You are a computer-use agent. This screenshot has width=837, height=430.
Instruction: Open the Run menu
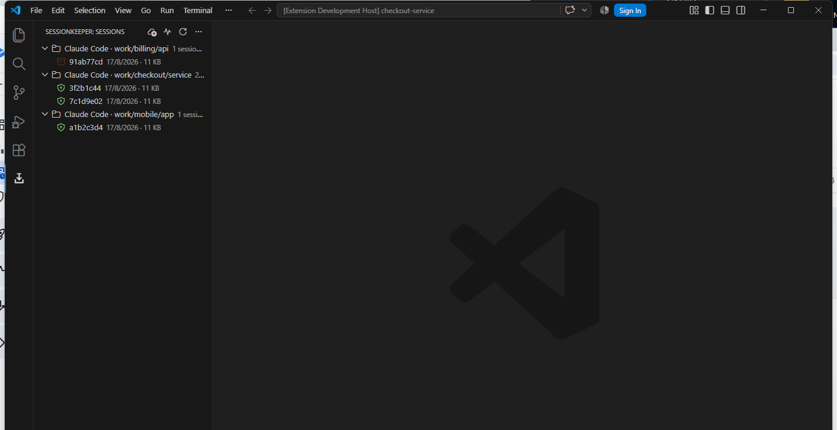coord(167,10)
